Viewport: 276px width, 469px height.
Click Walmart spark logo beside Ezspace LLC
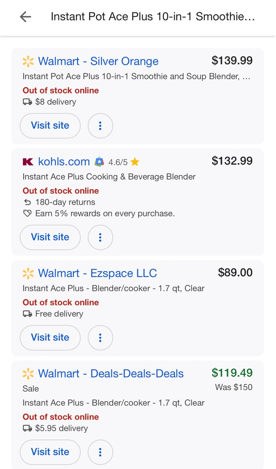pyautogui.click(x=28, y=273)
